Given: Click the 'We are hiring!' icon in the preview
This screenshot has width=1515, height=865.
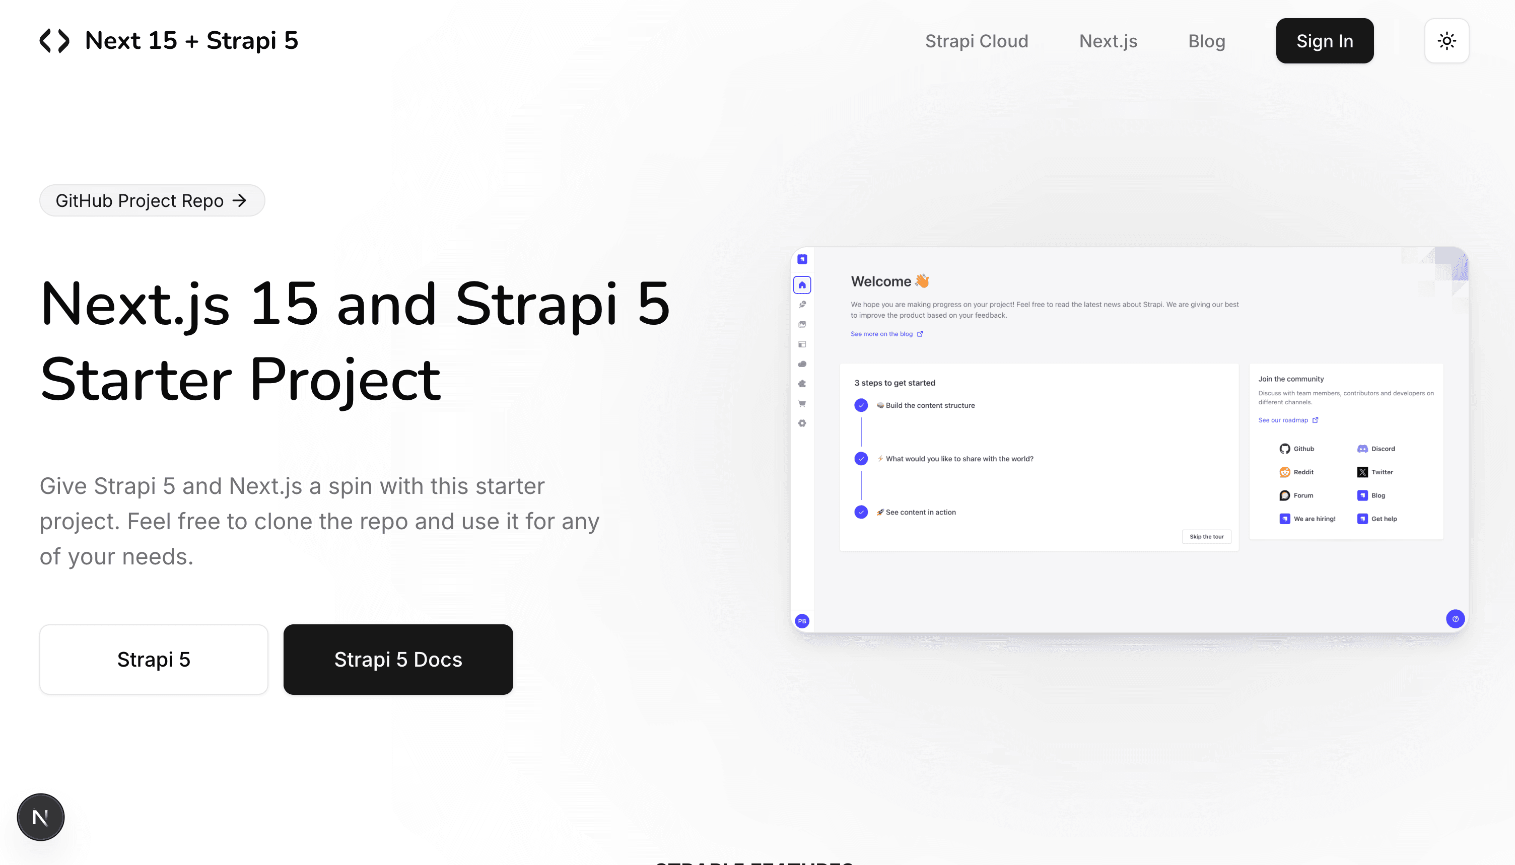Looking at the screenshot, I should tap(1284, 519).
